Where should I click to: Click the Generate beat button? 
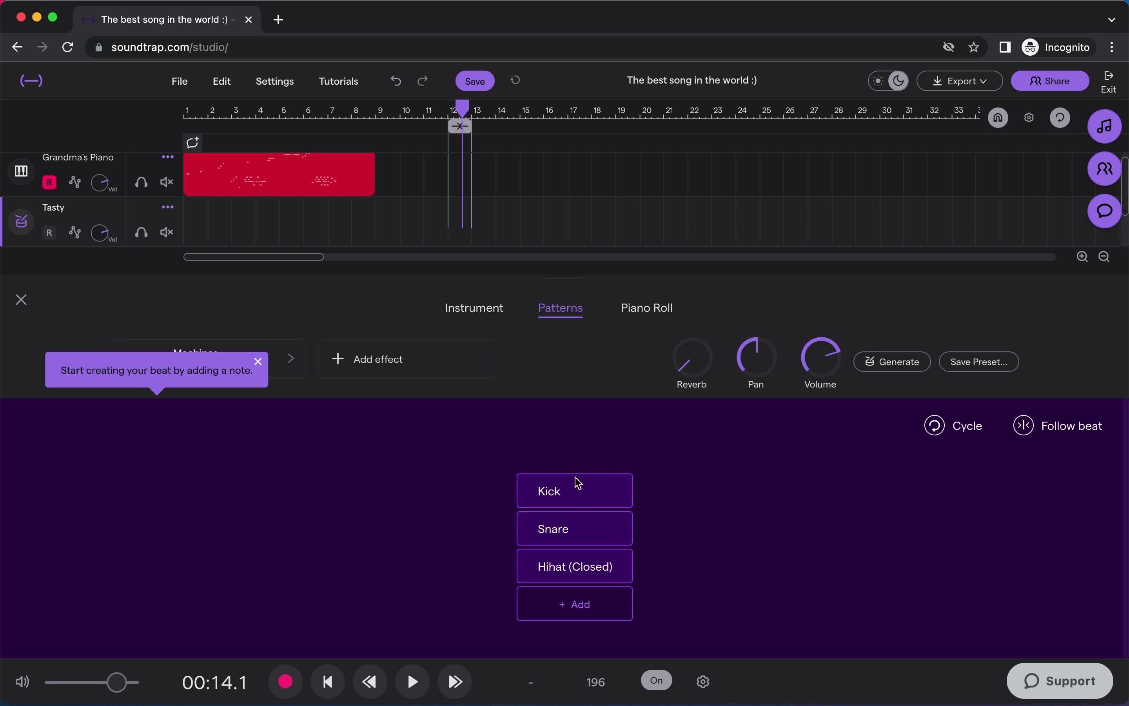click(891, 362)
